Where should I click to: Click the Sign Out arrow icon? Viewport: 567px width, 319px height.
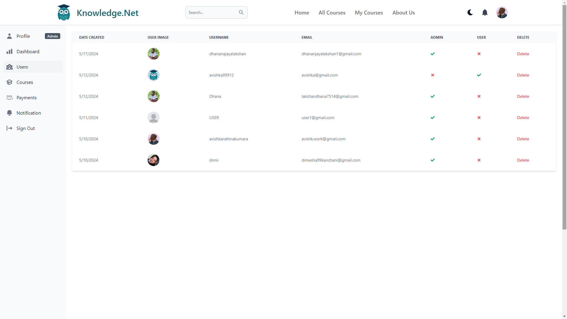(10, 128)
